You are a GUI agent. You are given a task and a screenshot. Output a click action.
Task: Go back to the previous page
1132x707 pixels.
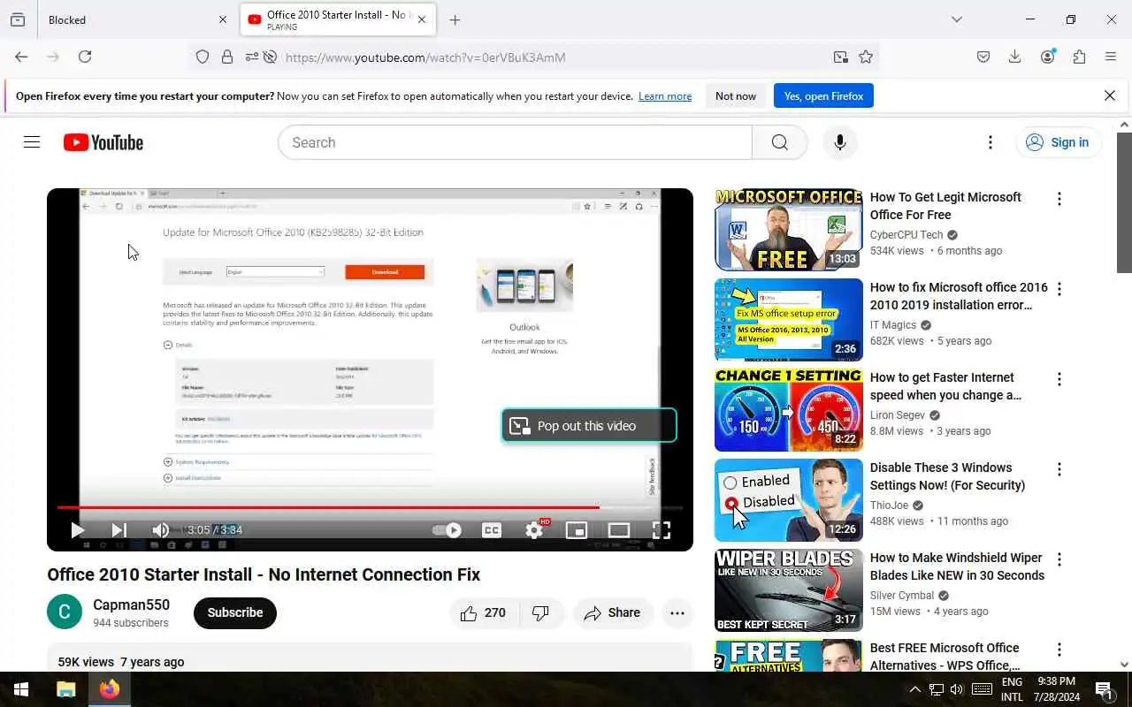pyautogui.click(x=21, y=57)
